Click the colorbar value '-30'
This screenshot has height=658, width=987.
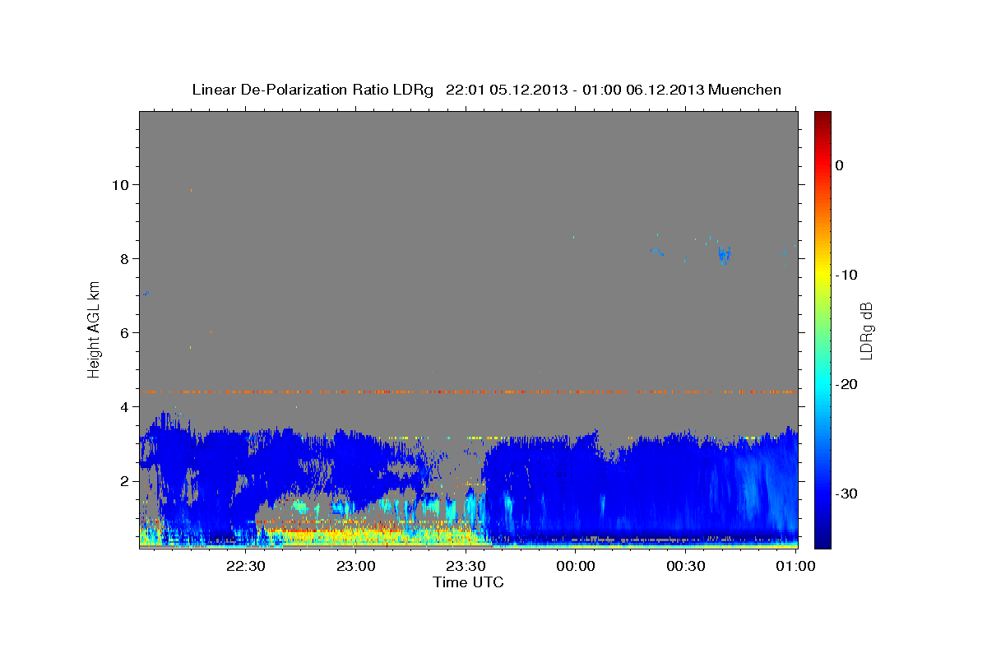coord(847,493)
